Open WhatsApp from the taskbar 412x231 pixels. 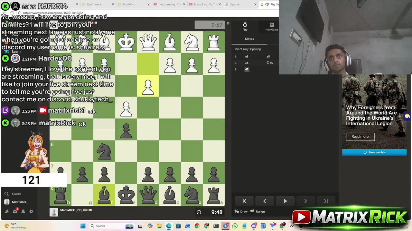(x=235, y=226)
